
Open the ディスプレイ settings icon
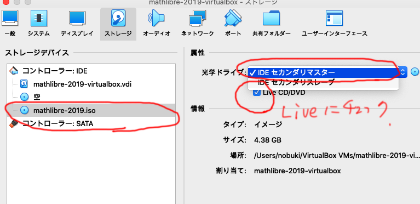point(77,18)
